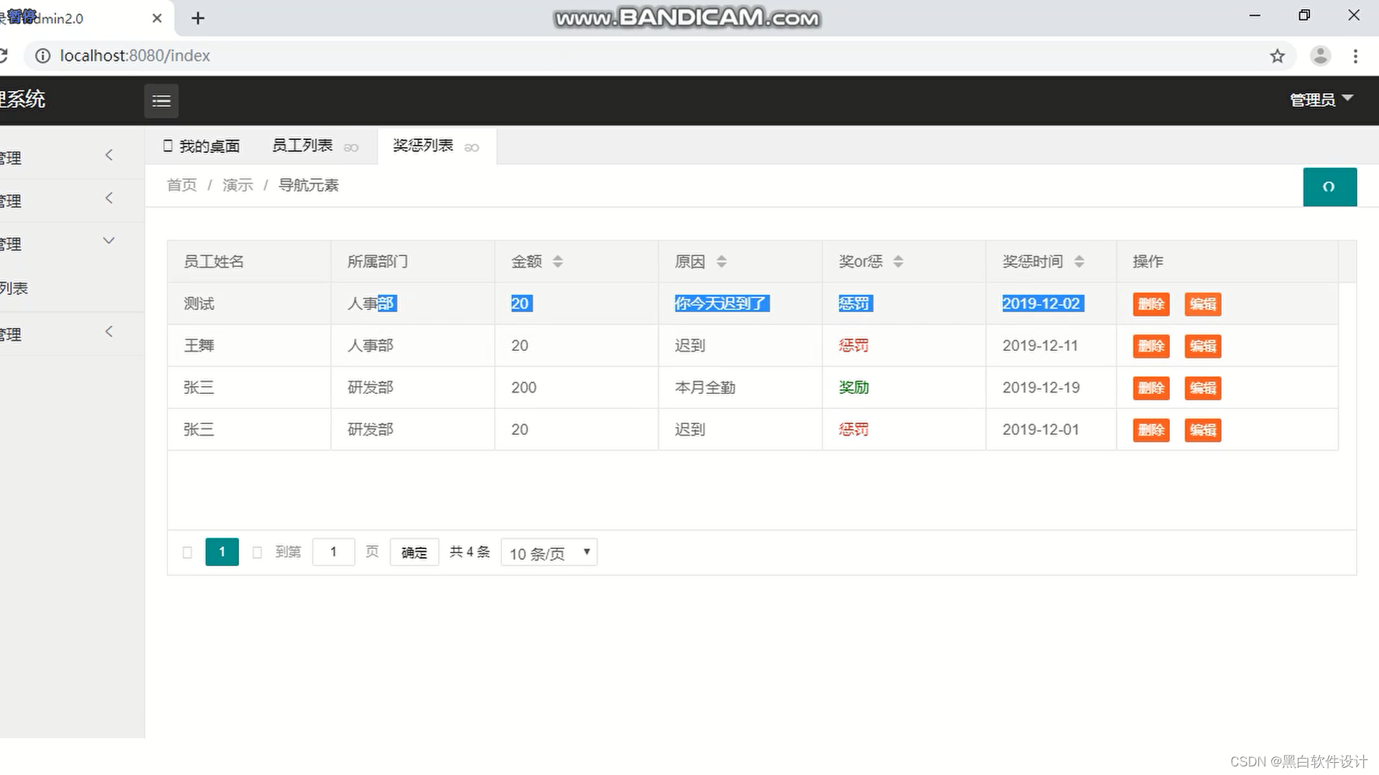
Task: Open a new browser tab with plus icon
Action: pyautogui.click(x=198, y=18)
